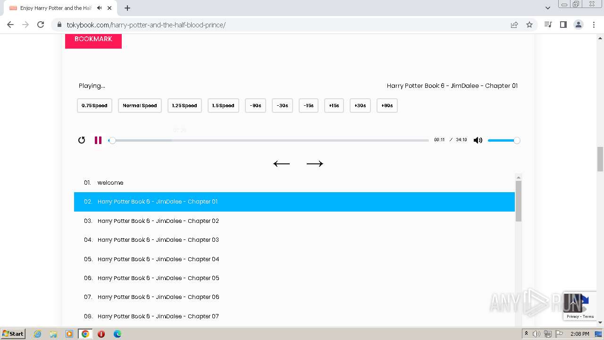Set playback to 1.25 Speed
This screenshot has height=340, width=604.
pos(185,106)
